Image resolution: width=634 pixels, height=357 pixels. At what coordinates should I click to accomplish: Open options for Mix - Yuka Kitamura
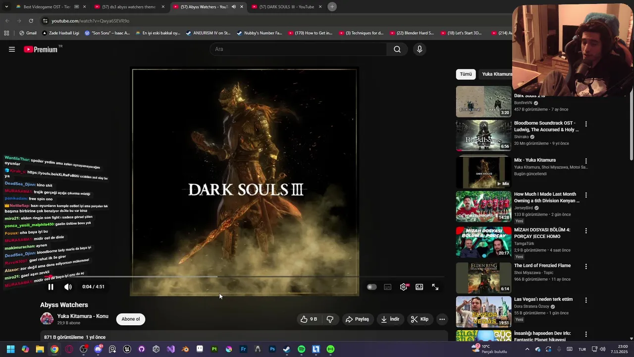tap(586, 161)
